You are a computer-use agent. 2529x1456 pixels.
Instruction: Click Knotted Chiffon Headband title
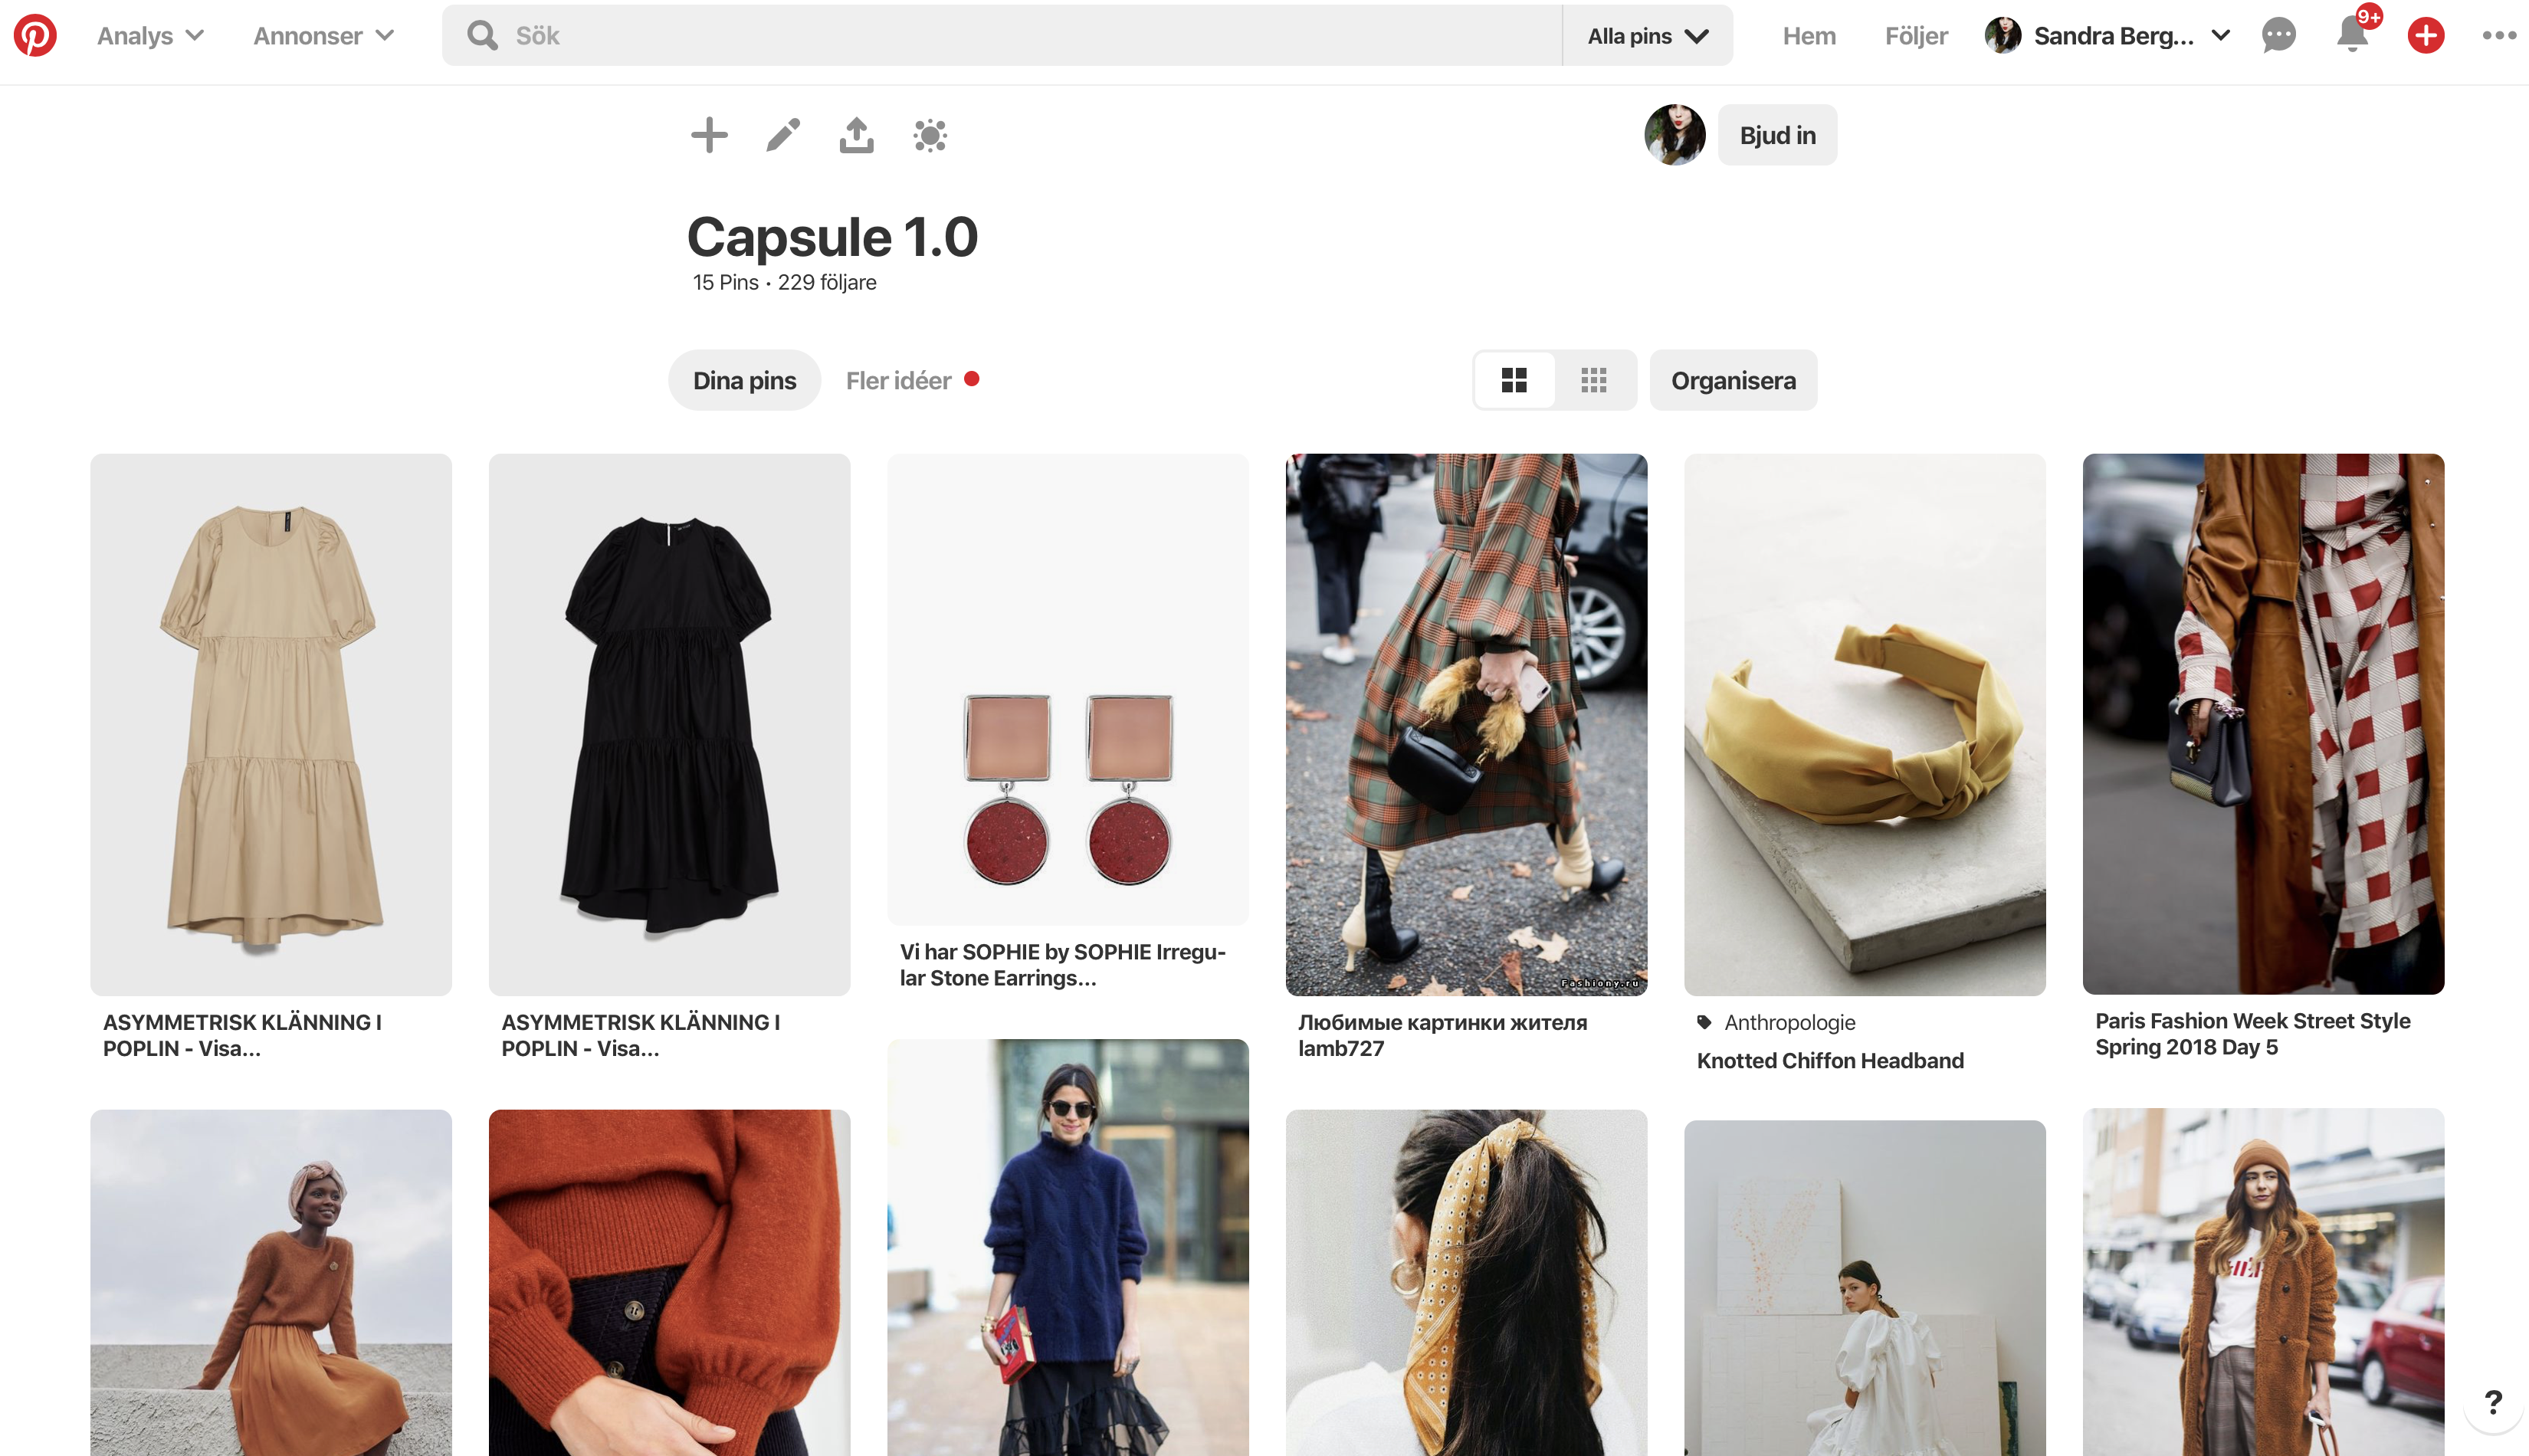[1830, 1060]
